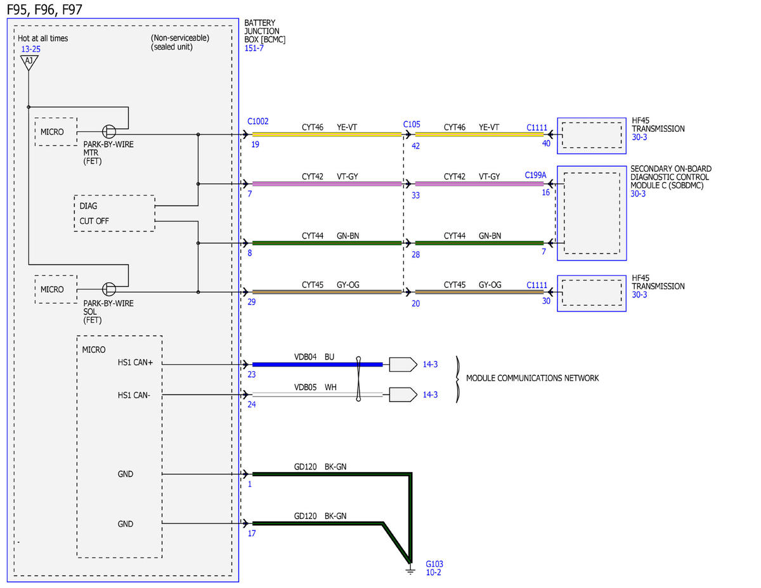Open the G103 ground link
The width and height of the screenshot is (761, 588).
(x=435, y=563)
